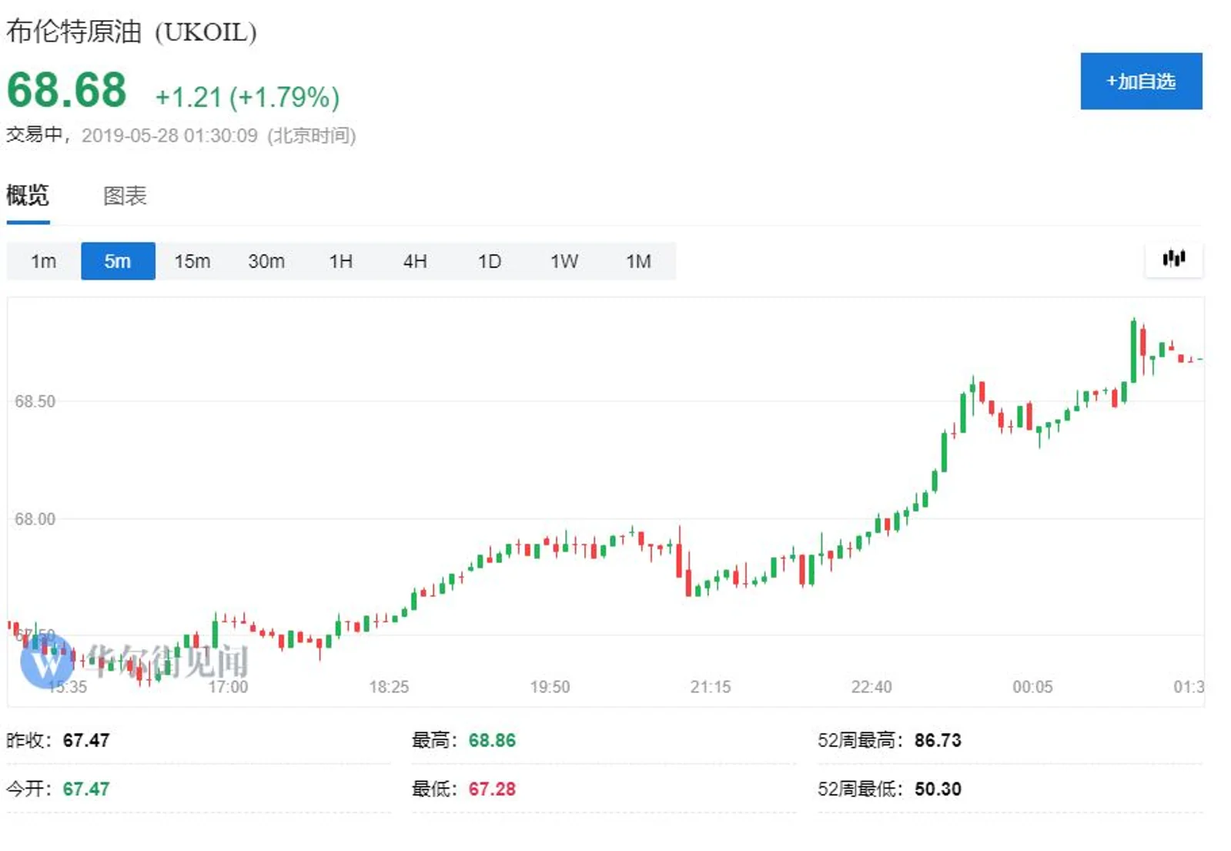This screenshot has width=1231, height=851.
Task: Set chart interval to 1H
Action: pyautogui.click(x=340, y=261)
